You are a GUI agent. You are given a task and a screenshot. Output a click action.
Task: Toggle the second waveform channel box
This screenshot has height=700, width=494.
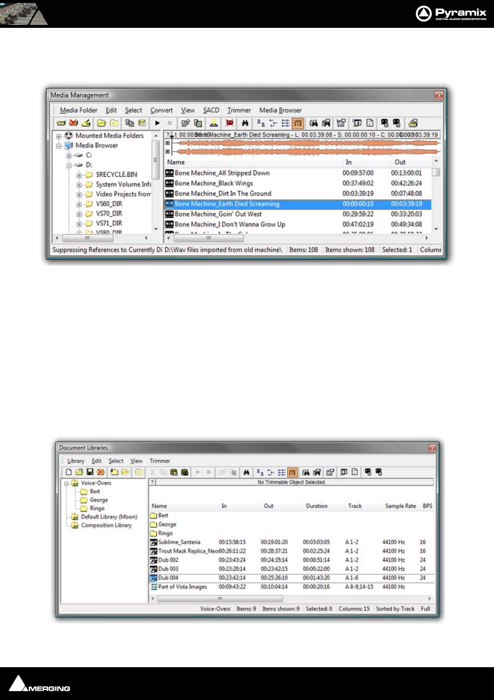pos(168,152)
